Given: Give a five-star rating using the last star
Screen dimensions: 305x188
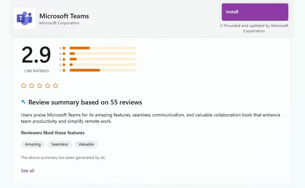Looking at the screenshot, I should click(56, 86).
